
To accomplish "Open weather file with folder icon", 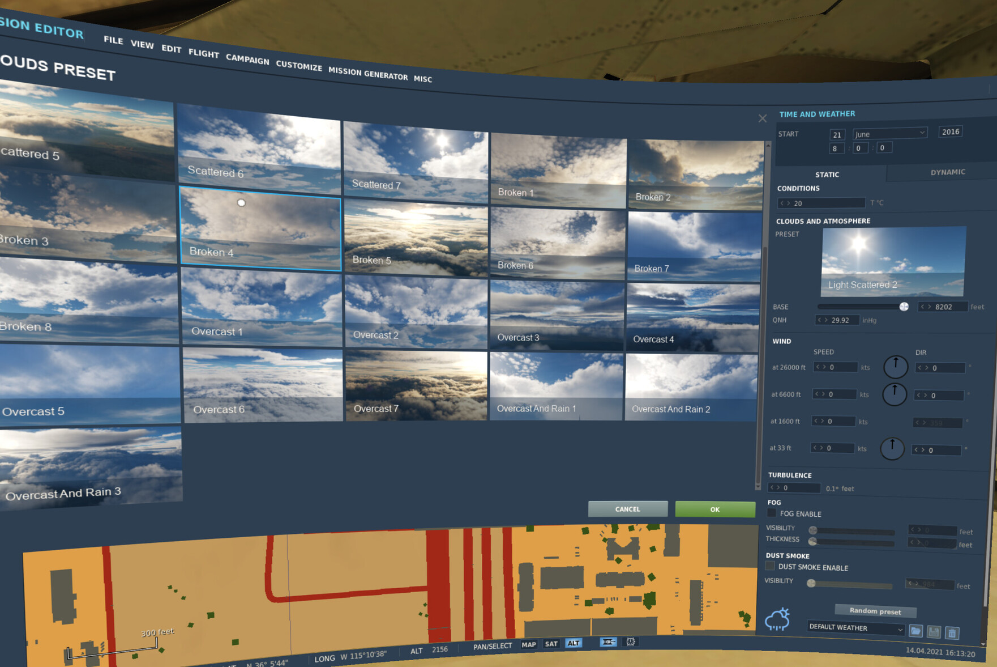I will tap(915, 631).
